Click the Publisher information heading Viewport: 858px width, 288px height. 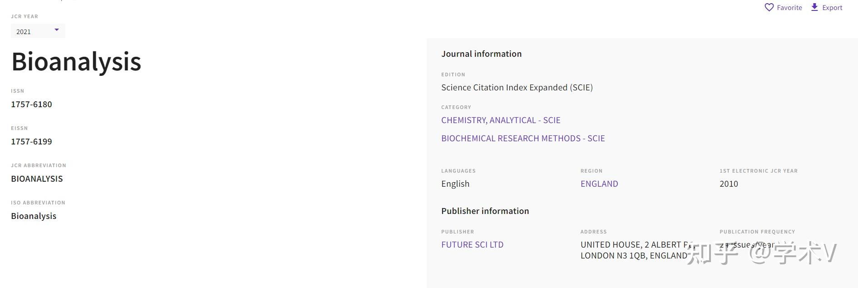[x=485, y=211]
